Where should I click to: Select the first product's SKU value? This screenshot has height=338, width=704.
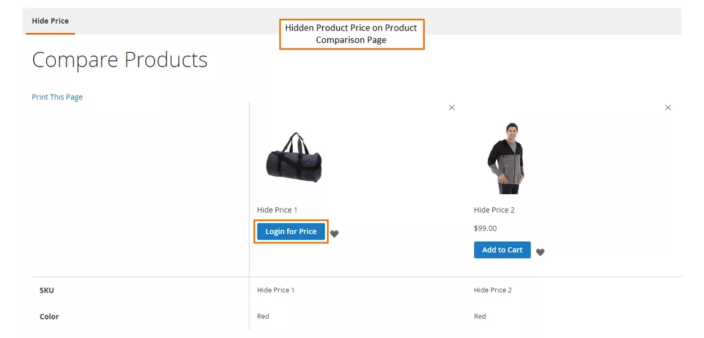tap(275, 290)
